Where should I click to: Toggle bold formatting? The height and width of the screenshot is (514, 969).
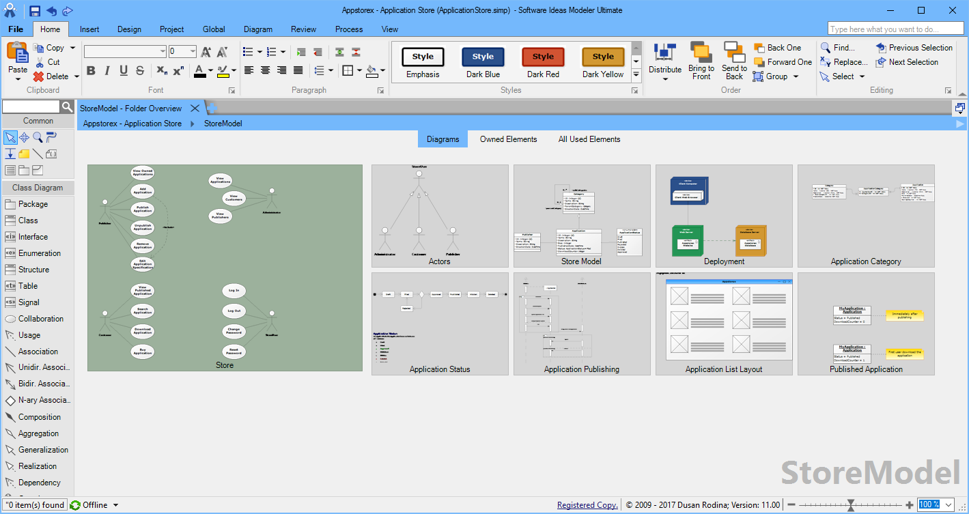click(x=91, y=70)
